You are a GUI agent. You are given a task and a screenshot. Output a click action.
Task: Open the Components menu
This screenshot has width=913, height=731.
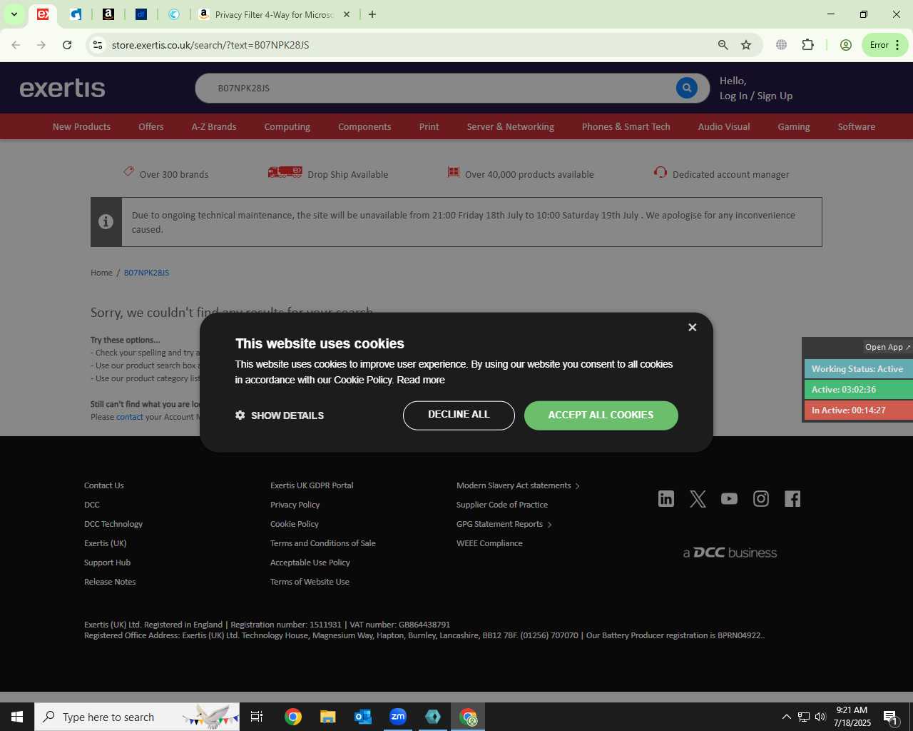click(x=364, y=126)
